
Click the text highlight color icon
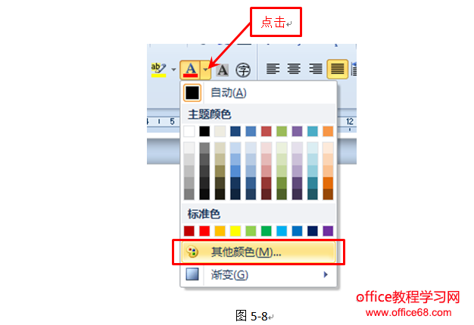pos(159,70)
